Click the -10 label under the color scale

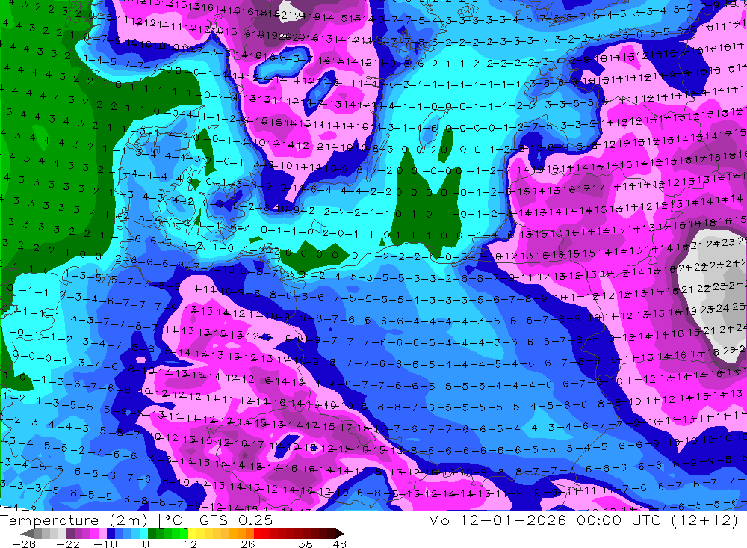coord(105,544)
